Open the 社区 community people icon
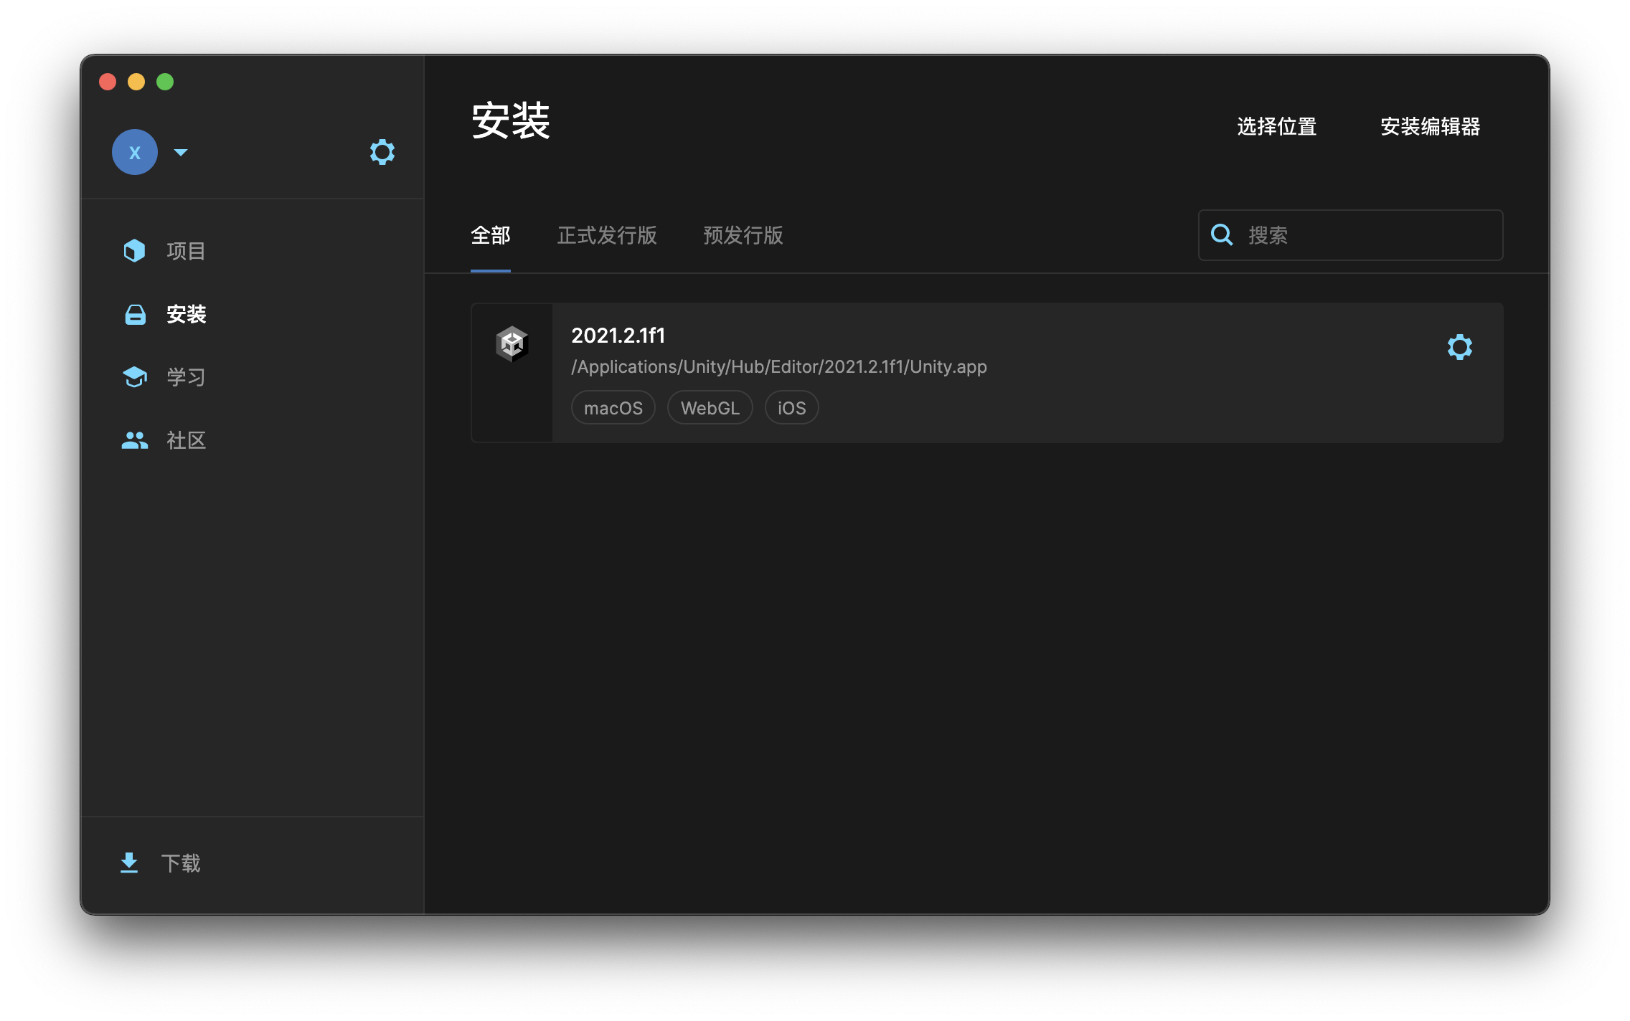The image size is (1630, 1021). click(x=135, y=440)
